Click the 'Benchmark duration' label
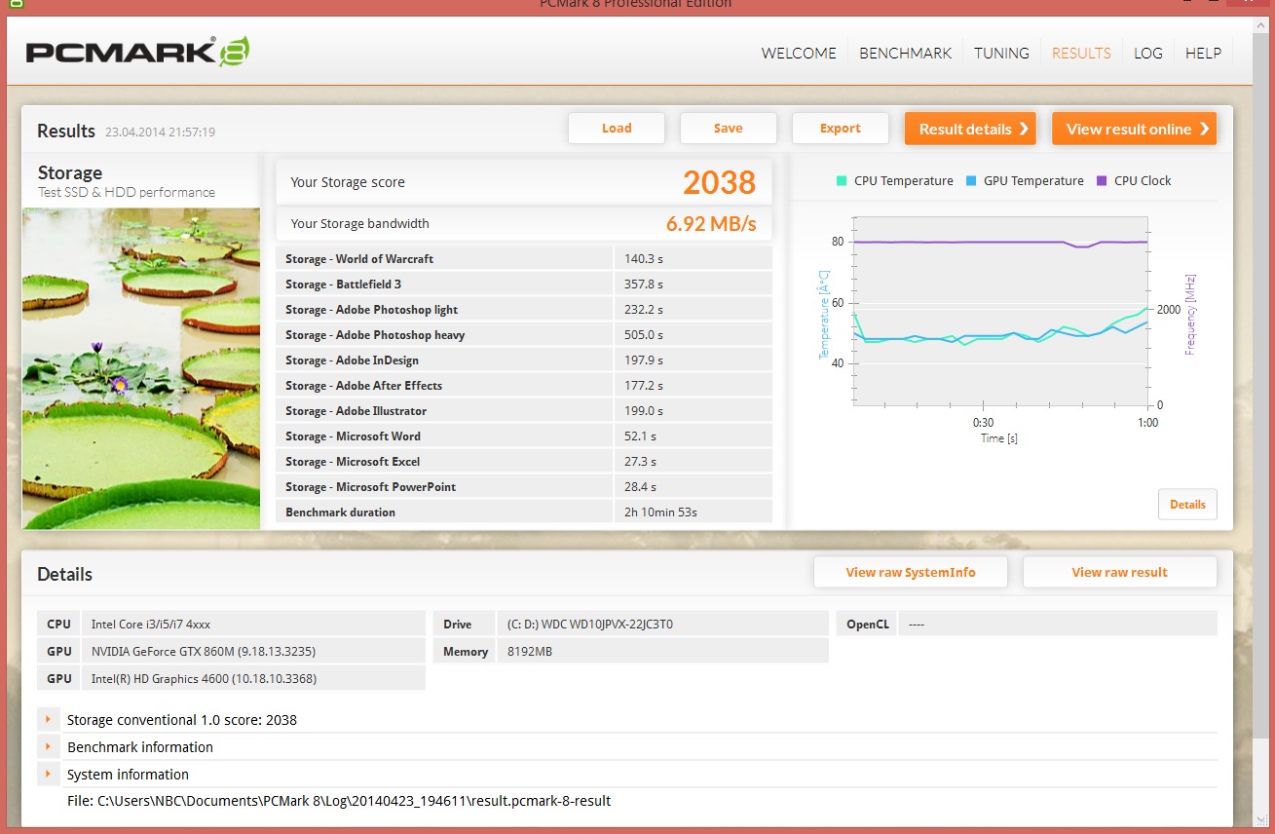Viewport: 1275px width, 834px height. (x=340, y=512)
